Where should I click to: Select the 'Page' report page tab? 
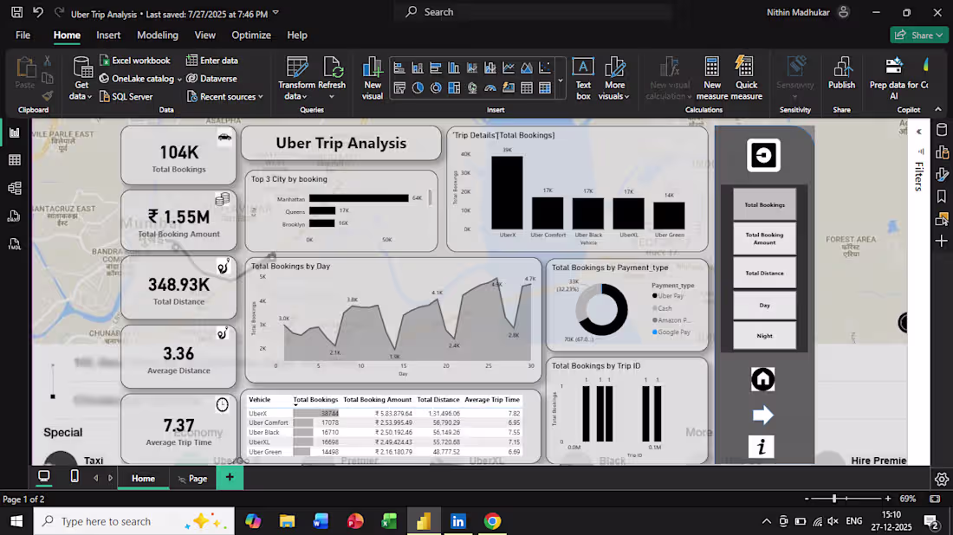[192, 479]
